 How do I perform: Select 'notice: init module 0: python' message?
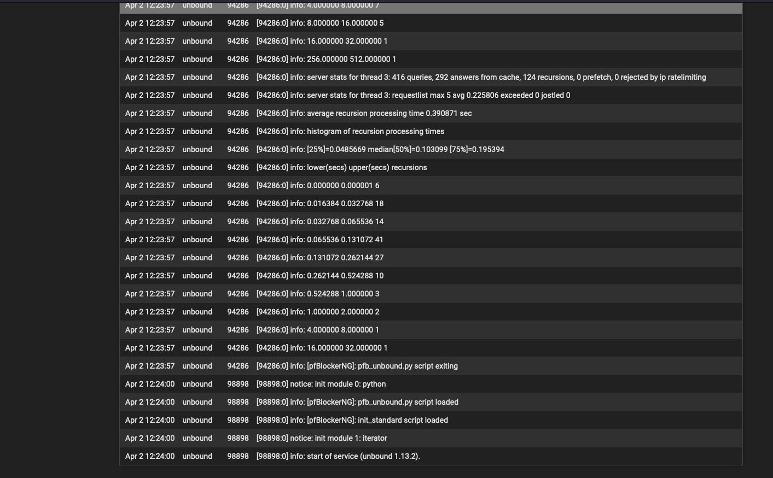(x=321, y=384)
